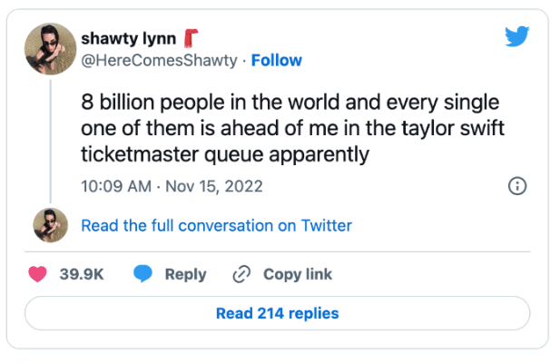This screenshot has height=364, width=560.
Task: Click the 39.9K like count
Action: click(79, 274)
